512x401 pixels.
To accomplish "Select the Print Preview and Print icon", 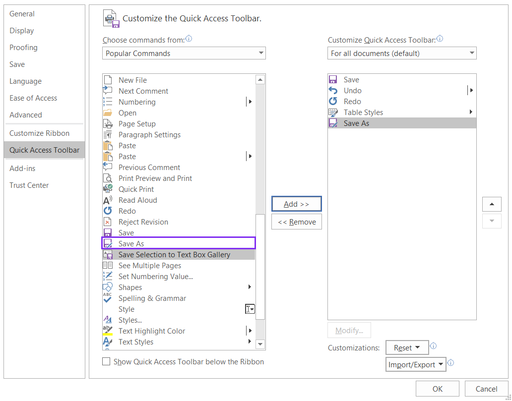I will click(x=108, y=178).
